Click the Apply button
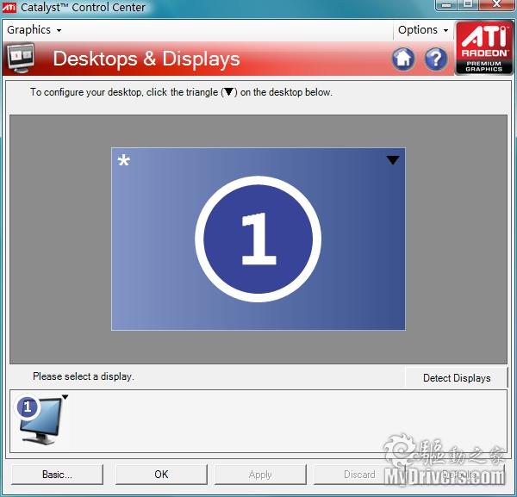Viewport: 517px width, 497px height. coord(260,475)
